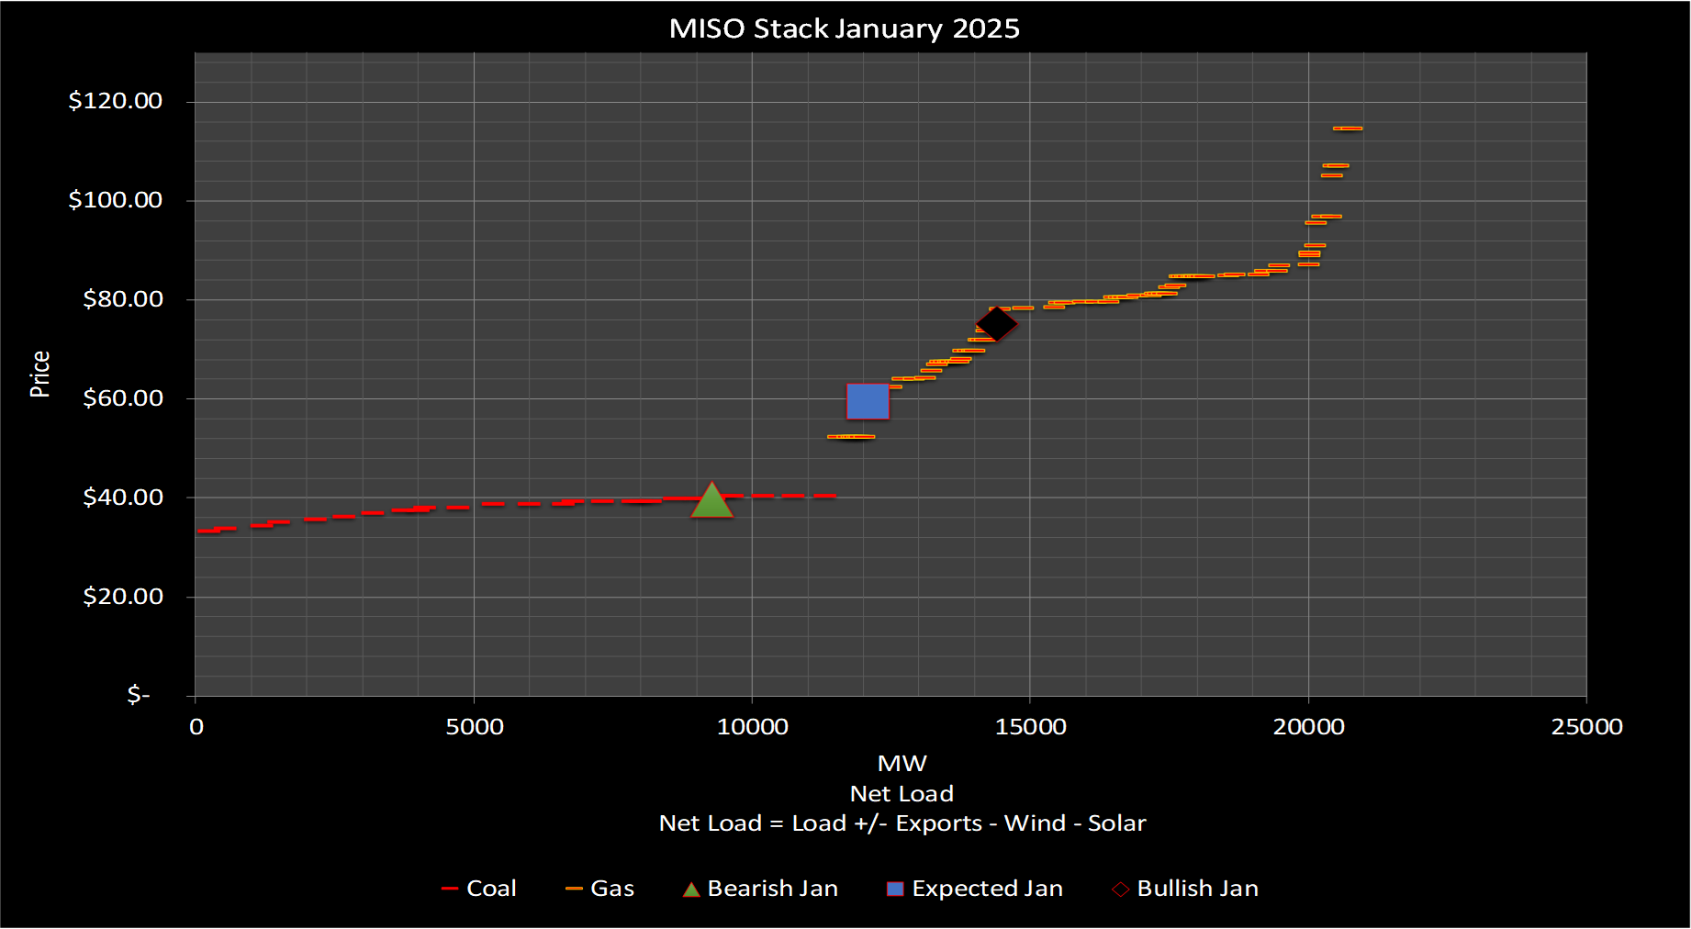This screenshot has width=1691, height=929.
Task: Click the gas segment near $52 price
Action: pos(851,437)
